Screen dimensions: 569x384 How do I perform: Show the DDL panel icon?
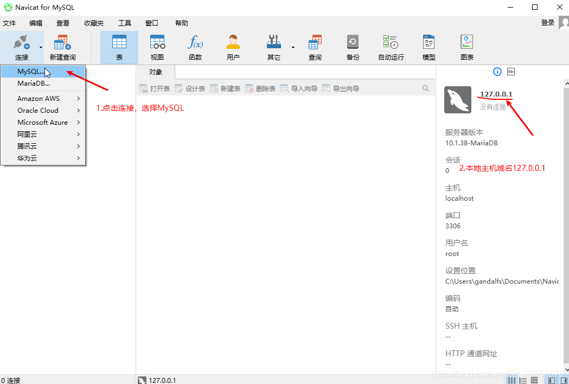pos(511,72)
